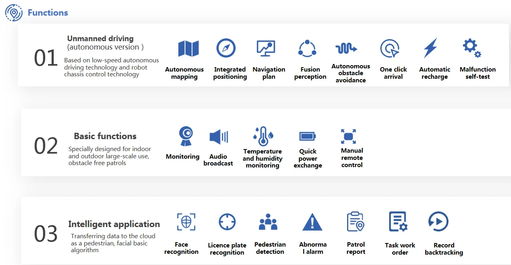511x265 pixels.
Task: Click the Record backtracking replay icon
Action: tap(438, 221)
